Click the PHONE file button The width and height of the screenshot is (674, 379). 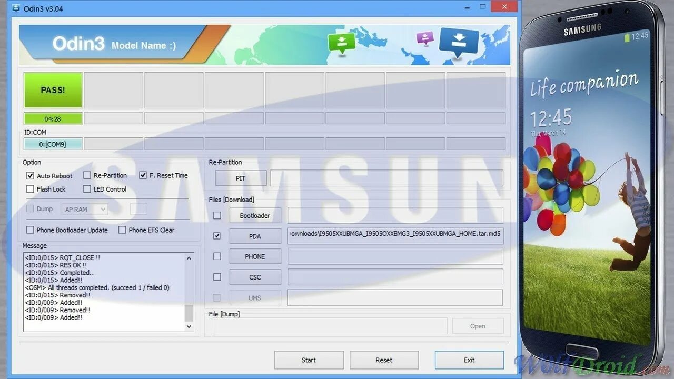click(x=255, y=257)
